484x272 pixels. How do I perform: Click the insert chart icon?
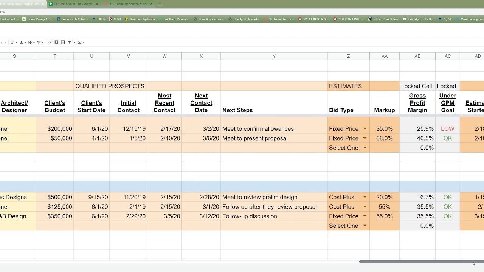click(63, 42)
